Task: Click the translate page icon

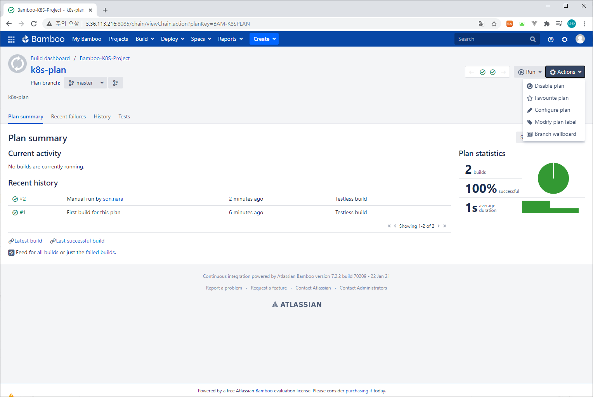Action: click(x=482, y=24)
